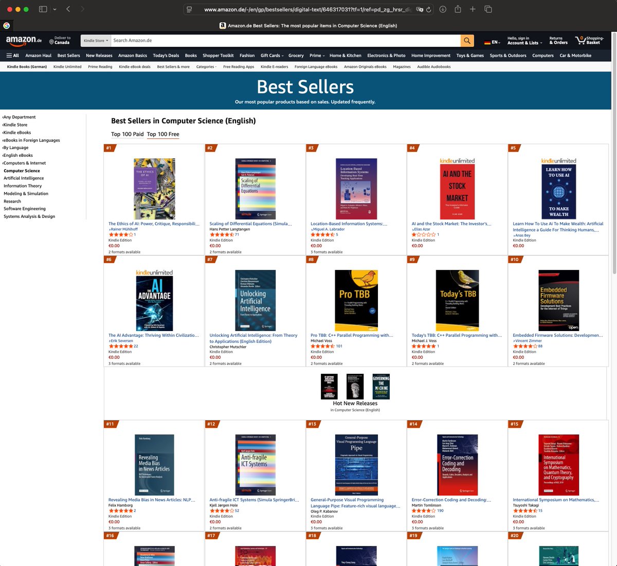
Task: Click Safari sidebar toggle icon
Action: [x=43, y=9]
